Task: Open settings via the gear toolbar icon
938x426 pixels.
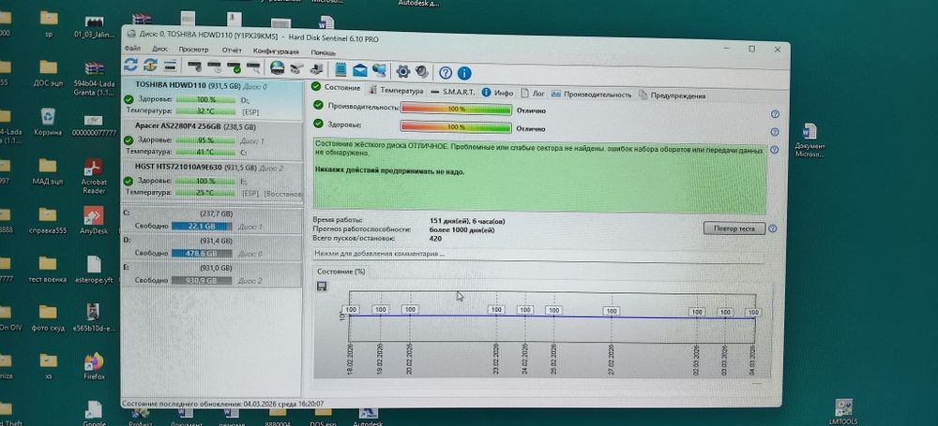Action: point(403,72)
